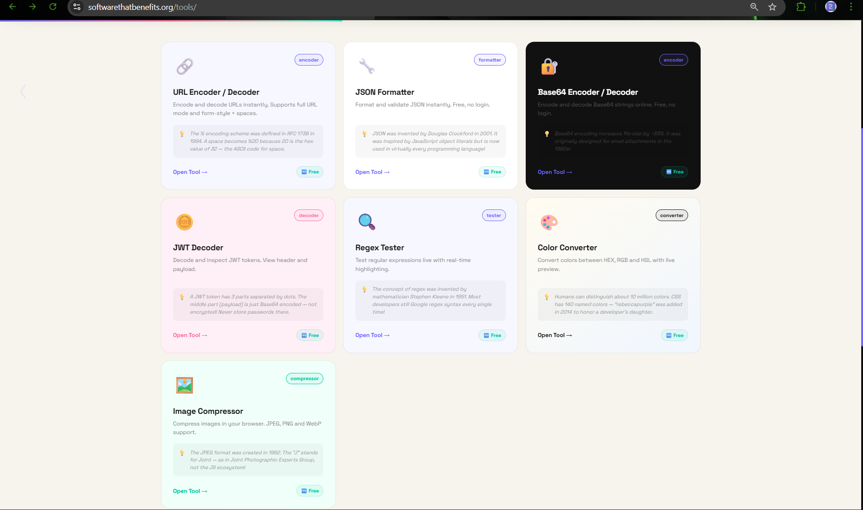The width and height of the screenshot is (863, 510).
Task: Select the tester badge on Regex Tester card
Action: [494, 215]
